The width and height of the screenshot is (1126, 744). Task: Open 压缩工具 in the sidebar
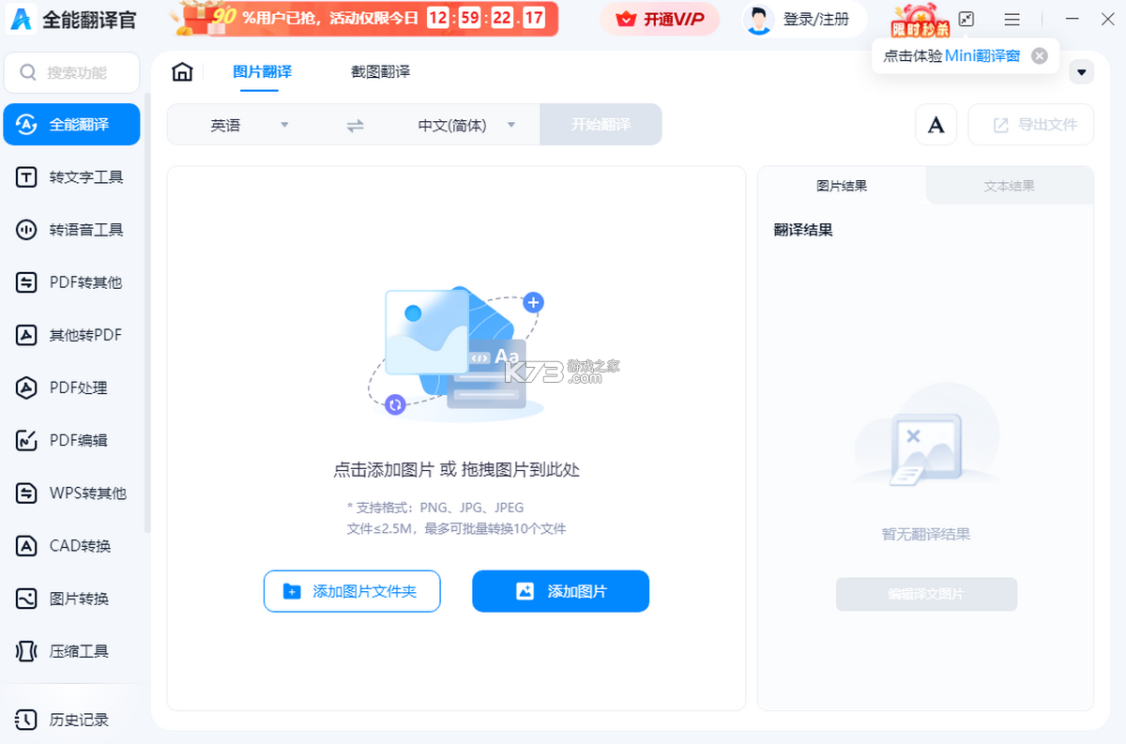tap(71, 650)
